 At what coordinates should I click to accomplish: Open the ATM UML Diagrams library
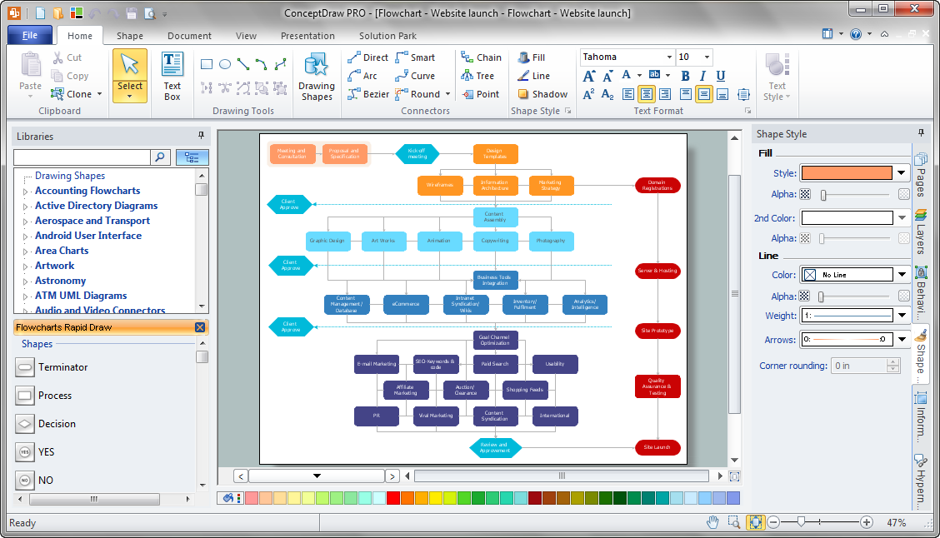point(80,295)
